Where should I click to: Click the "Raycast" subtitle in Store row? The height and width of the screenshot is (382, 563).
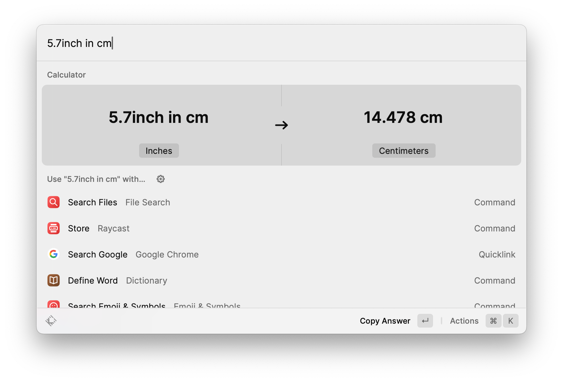click(114, 228)
